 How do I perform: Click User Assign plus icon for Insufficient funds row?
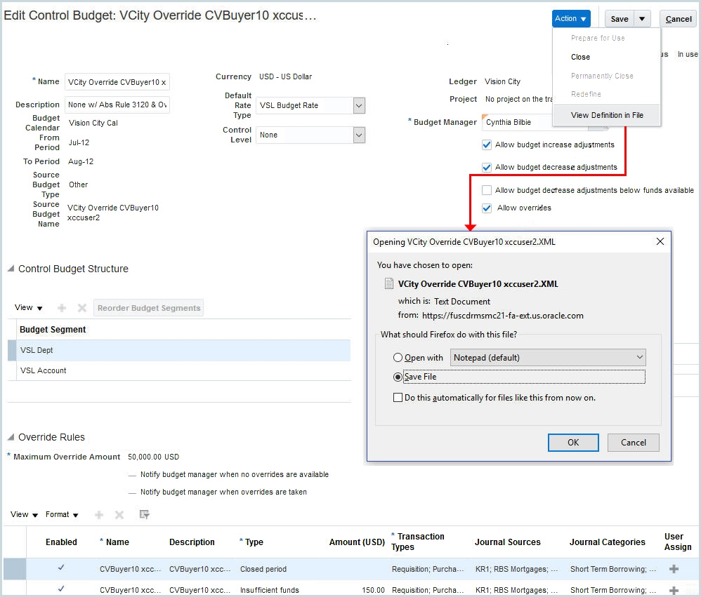click(674, 590)
